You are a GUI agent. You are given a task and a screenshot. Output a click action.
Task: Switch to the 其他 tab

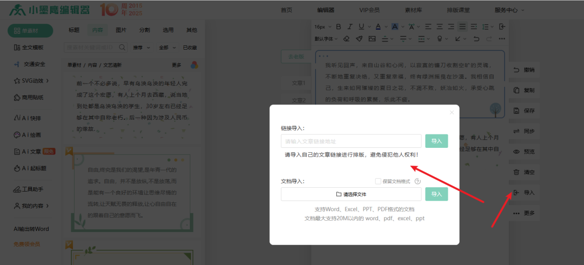[191, 30]
